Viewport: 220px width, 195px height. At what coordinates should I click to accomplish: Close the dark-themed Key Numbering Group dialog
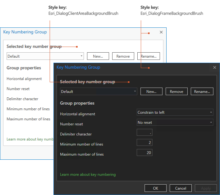click(x=215, y=67)
